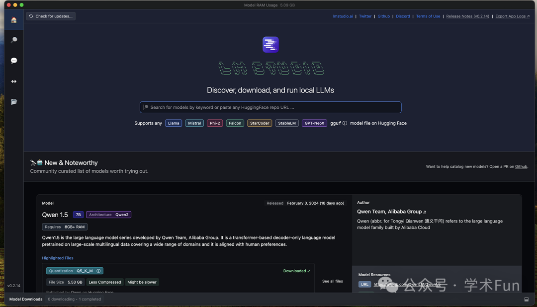
Task: Click the Requires 8GB+ RAM badge
Action: click(x=65, y=227)
